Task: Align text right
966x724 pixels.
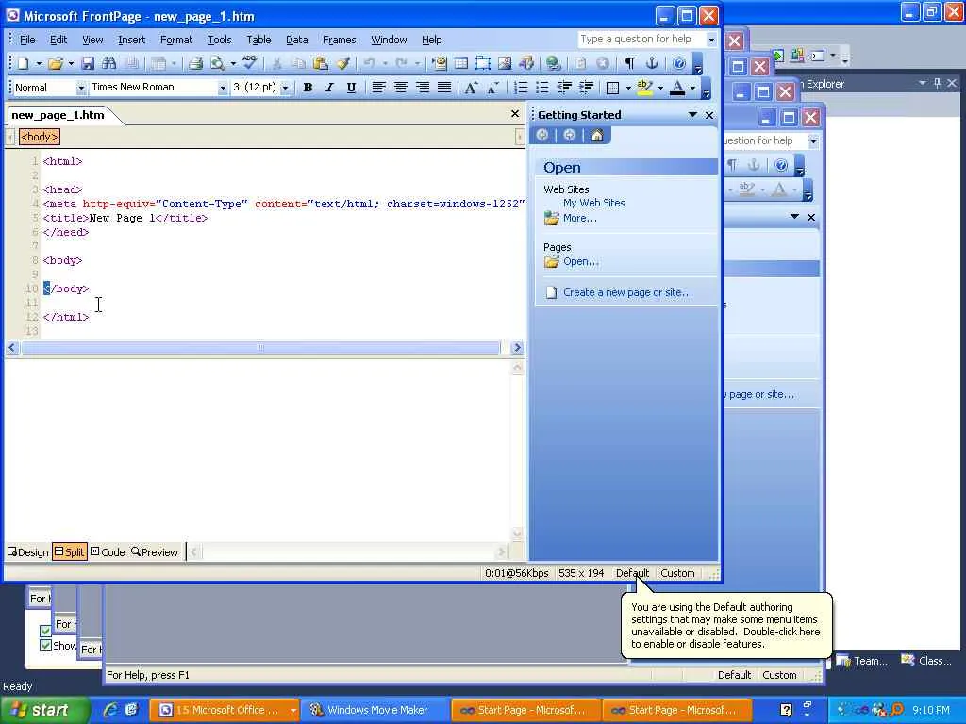Action: (x=423, y=88)
